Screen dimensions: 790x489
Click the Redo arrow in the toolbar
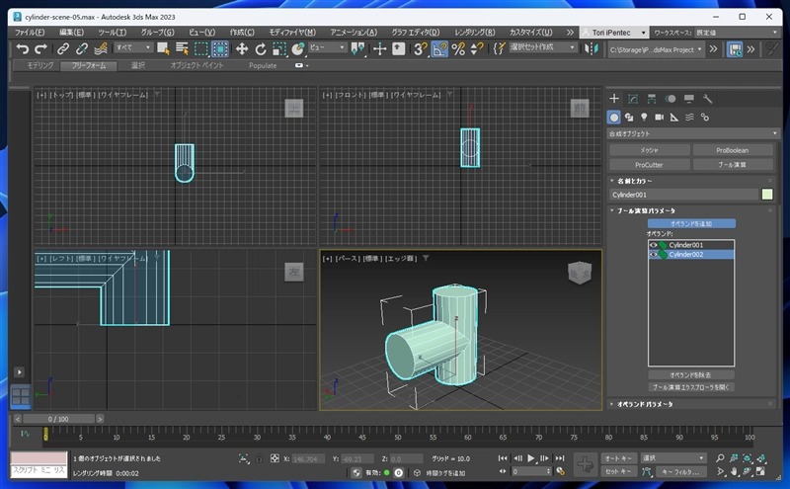[x=40, y=49]
